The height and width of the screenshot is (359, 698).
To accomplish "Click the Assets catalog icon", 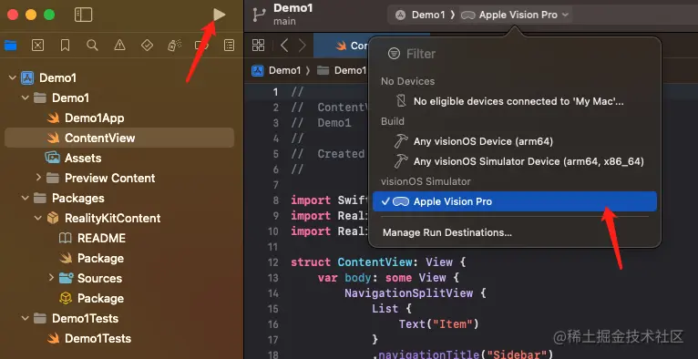I will (53, 158).
